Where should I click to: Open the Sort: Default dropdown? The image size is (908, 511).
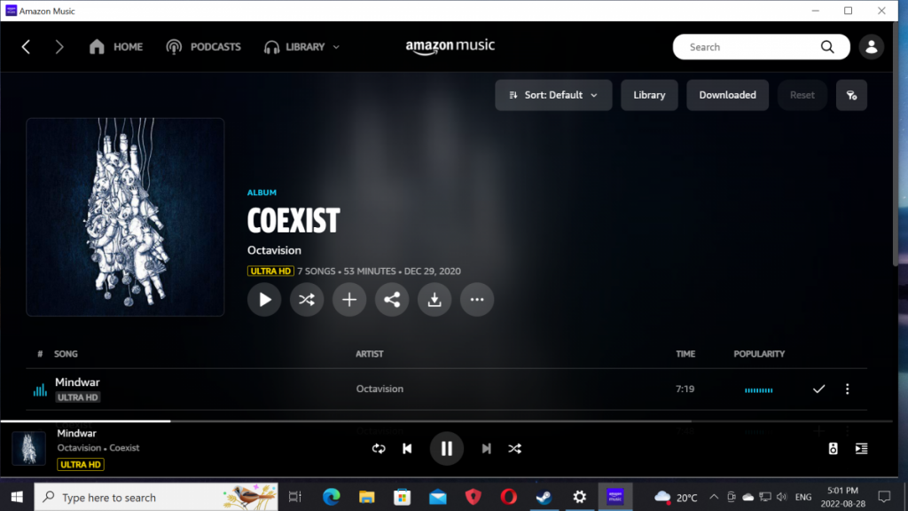pos(553,95)
